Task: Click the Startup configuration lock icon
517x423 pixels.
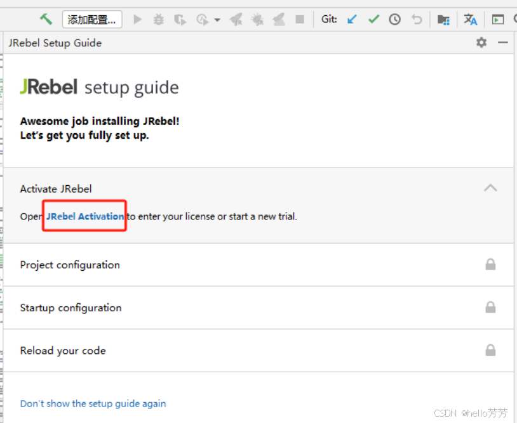Action: coord(490,307)
